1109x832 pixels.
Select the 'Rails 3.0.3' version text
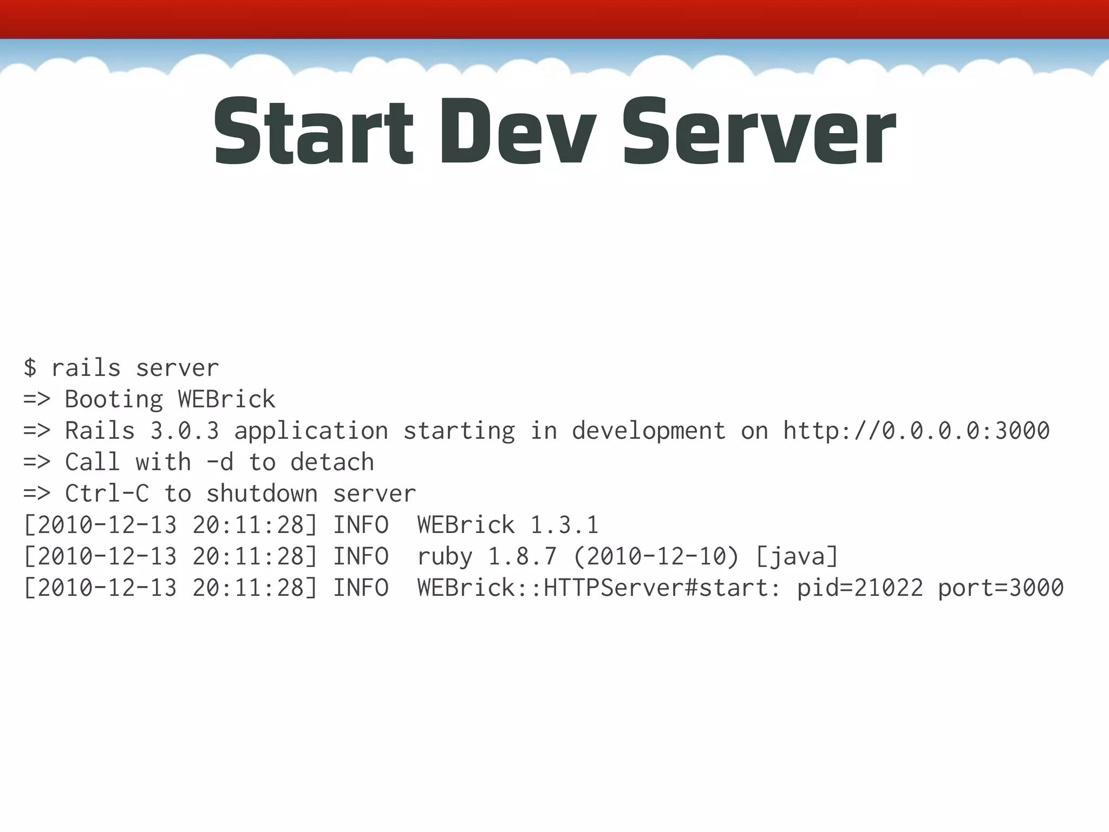[x=142, y=431]
